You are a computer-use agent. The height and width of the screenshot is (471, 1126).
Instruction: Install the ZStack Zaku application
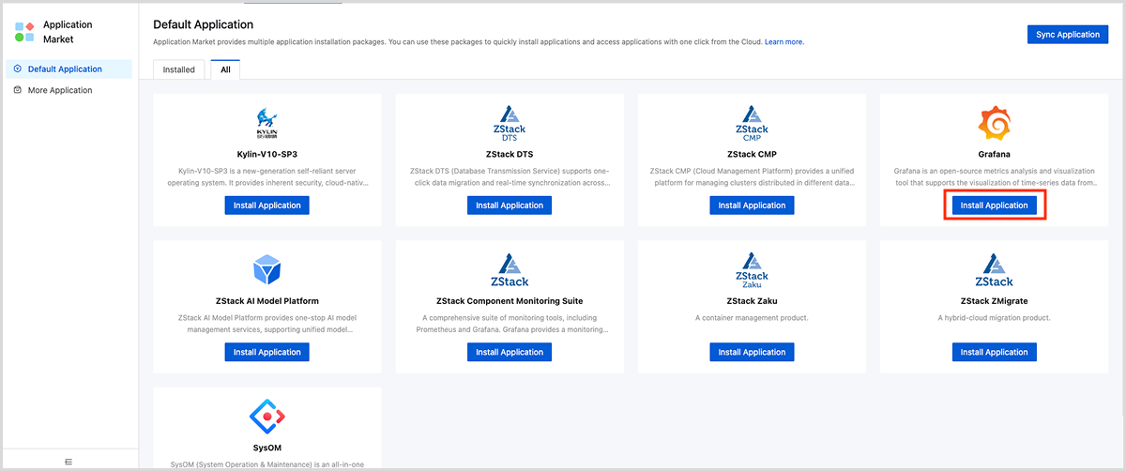752,352
